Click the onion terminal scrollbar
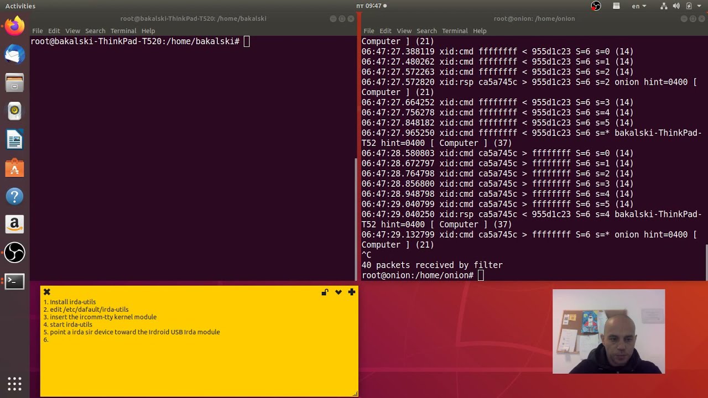 pos(706,261)
